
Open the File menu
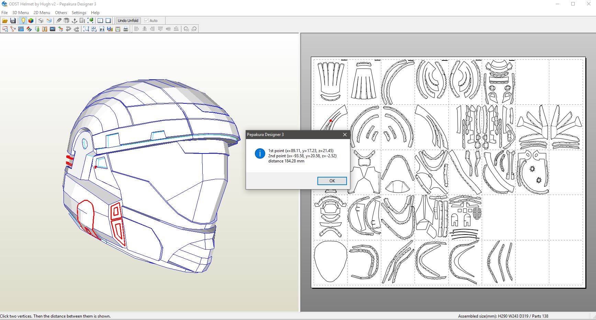pyautogui.click(x=4, y=12)
